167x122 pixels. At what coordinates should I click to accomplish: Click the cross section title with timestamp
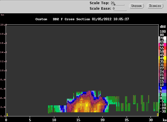click(x=82, y=19)
